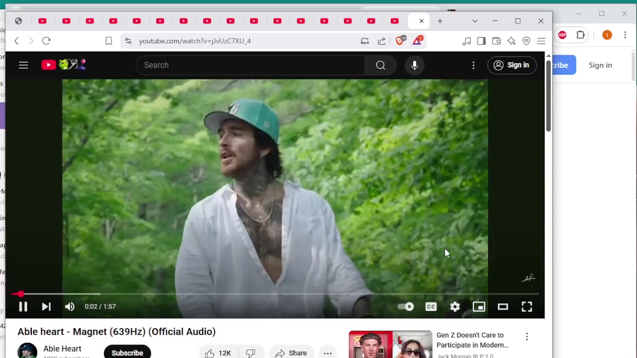Click the cast media icon in address bar
The height and width of the screenshot is (358, 637).
point(365,41)
